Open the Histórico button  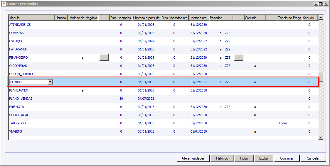pyautogui.click(x=222, y=158)
